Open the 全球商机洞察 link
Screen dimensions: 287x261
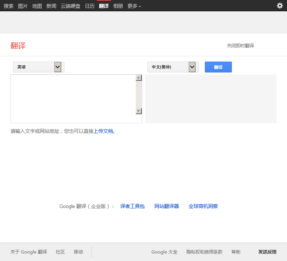click(203, 206)
